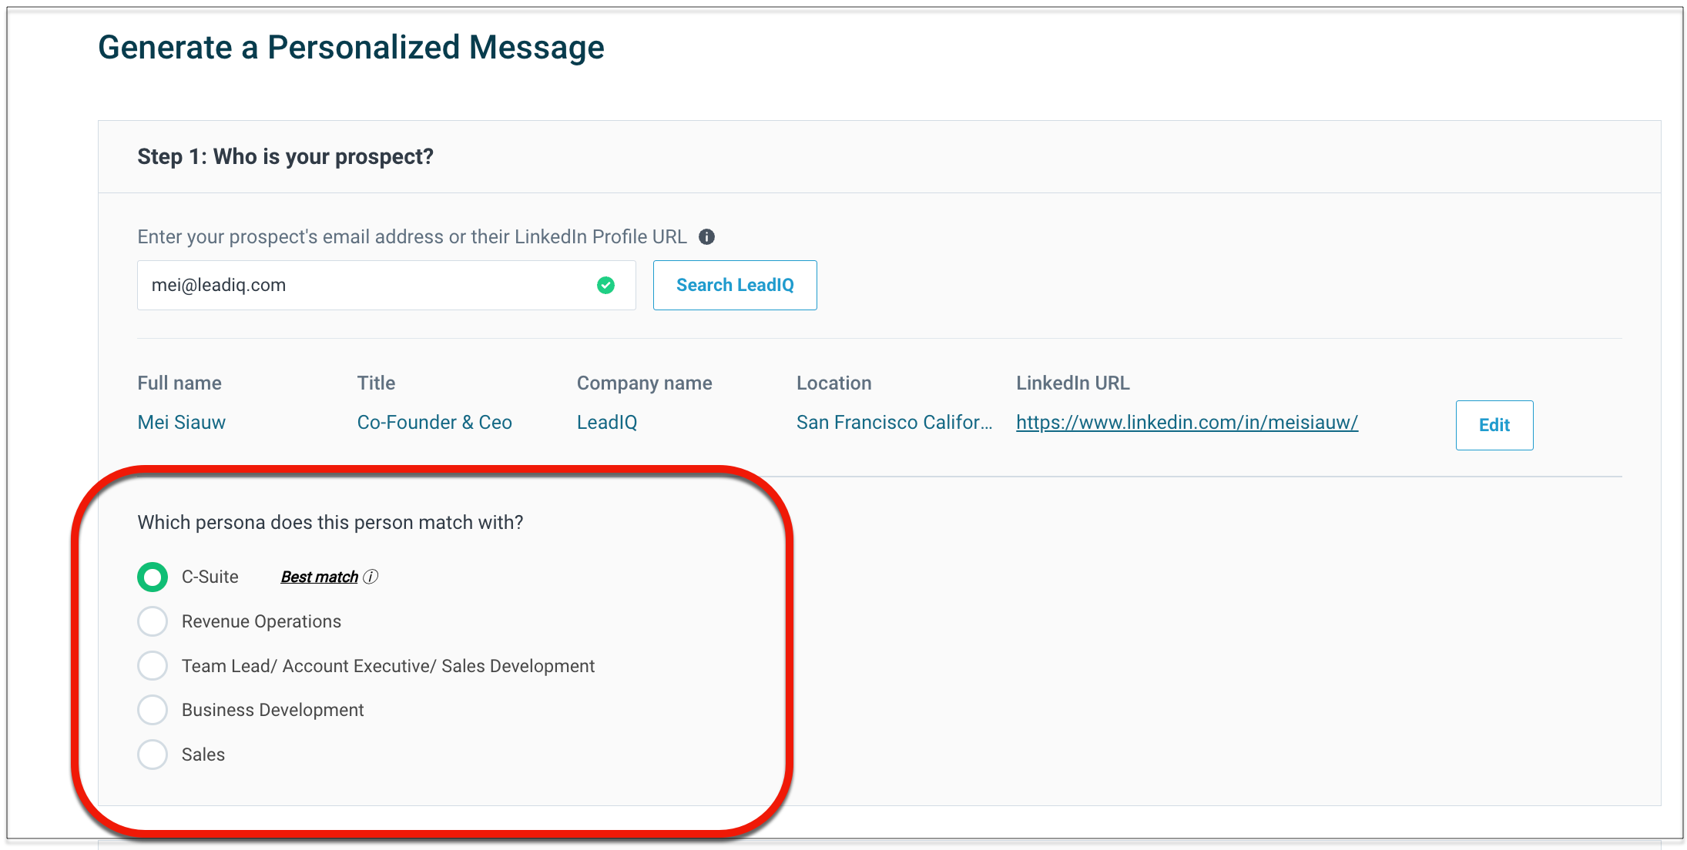
Task: Pick the Sales persona radio button
Action: [x=153, y=755]
